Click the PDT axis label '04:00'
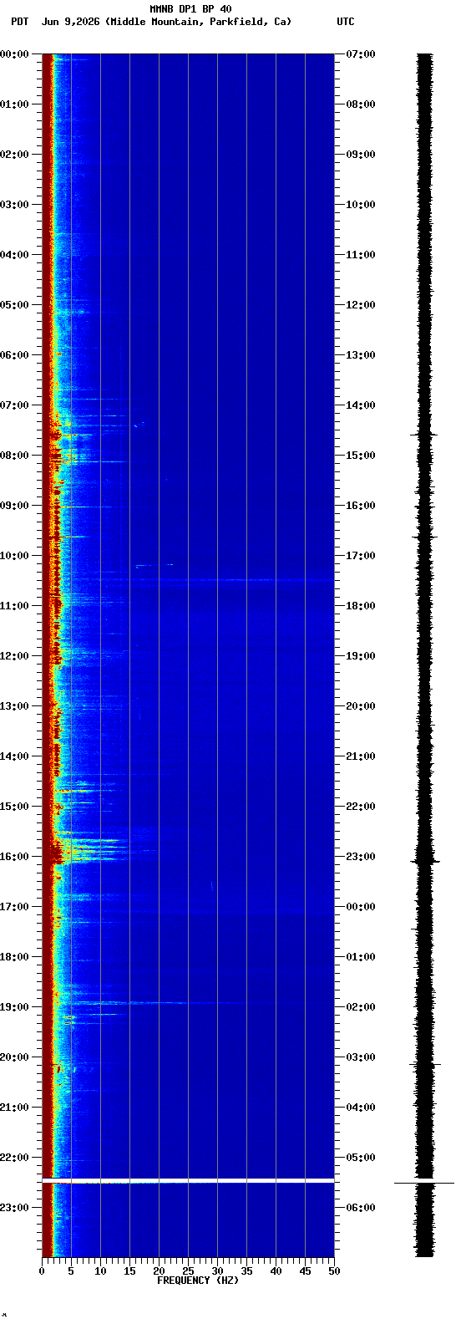 pos(14,255)
